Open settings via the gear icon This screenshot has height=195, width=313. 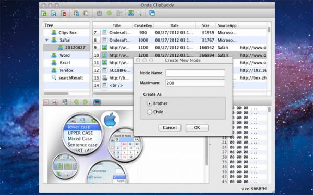pos(99,14)
